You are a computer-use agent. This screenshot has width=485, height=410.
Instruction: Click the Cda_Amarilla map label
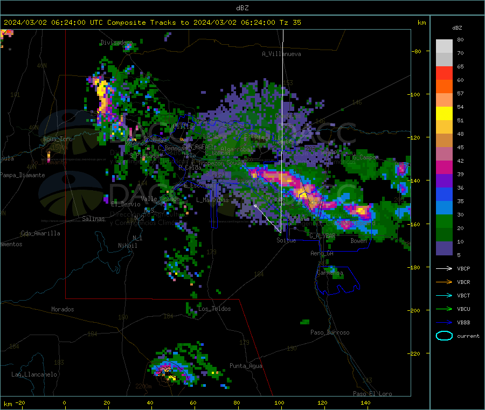40,233
